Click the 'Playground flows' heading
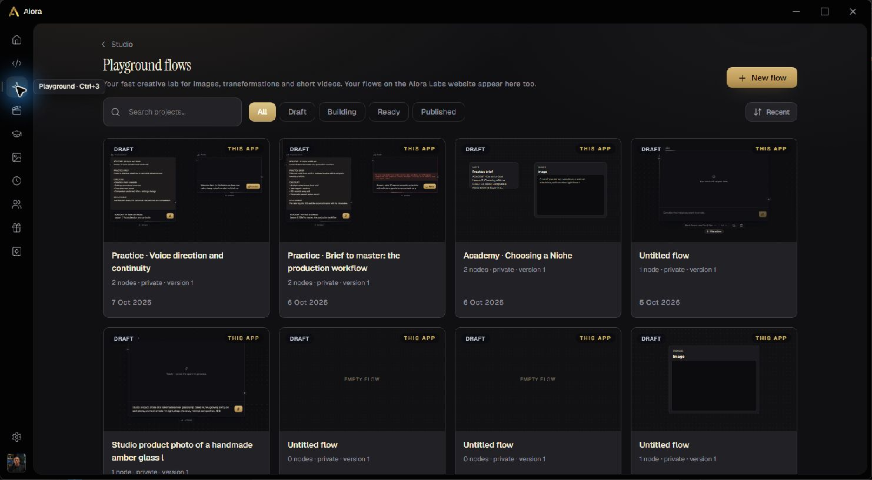The image size is (872, 480). click(147, 65)
